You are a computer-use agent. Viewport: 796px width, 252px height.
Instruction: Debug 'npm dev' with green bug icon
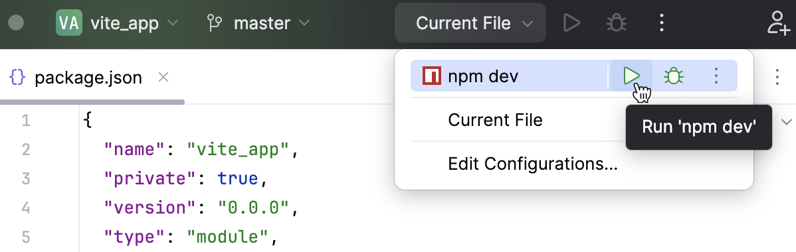(674, 76)
